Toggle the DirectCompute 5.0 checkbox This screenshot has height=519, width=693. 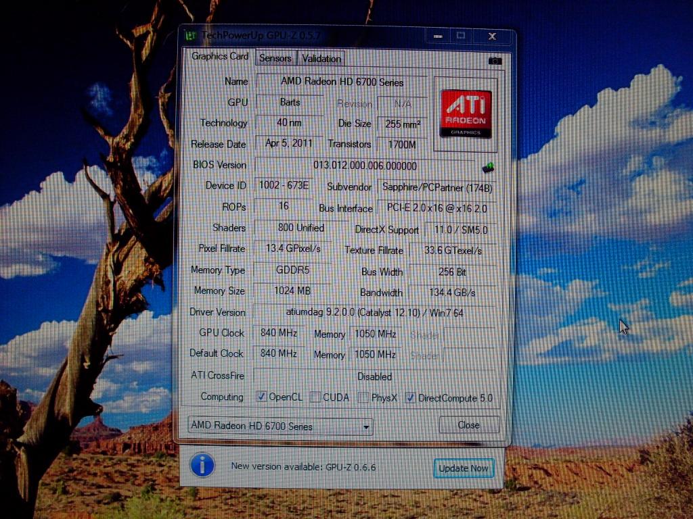tap(410, 397)
